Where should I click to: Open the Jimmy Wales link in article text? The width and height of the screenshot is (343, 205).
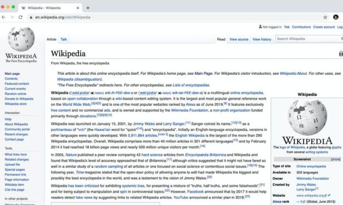[x=144, y=124]
